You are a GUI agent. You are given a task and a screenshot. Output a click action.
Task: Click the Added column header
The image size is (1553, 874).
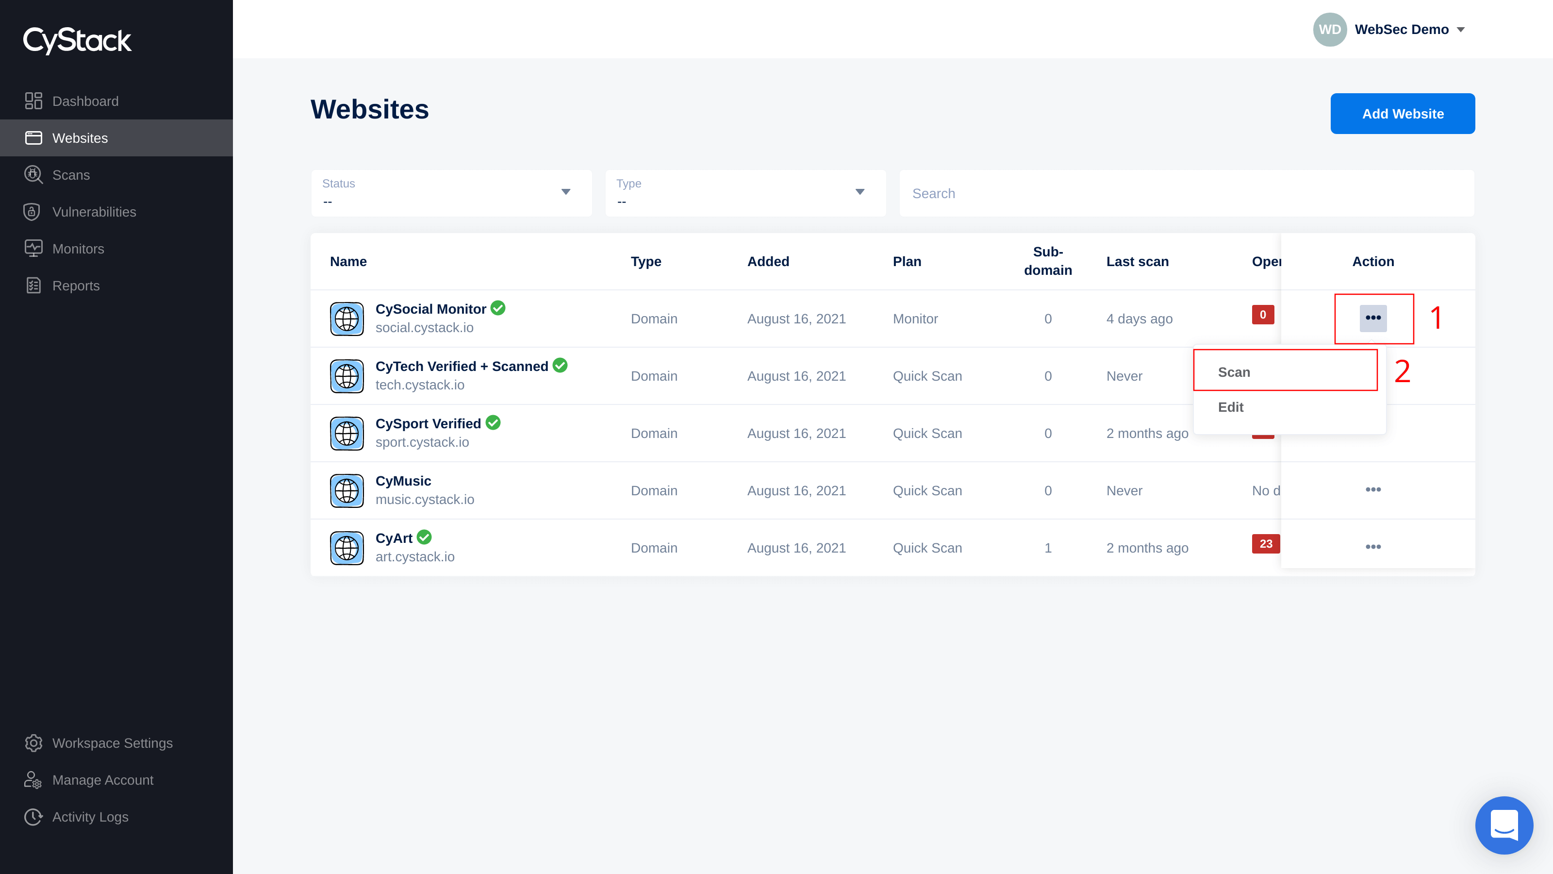point(768,261)
